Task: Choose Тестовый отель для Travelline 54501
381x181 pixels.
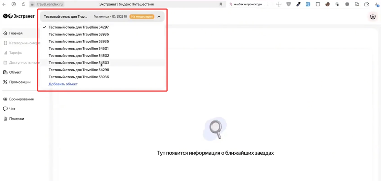Action: pyautogui.click(x=102, y=49)
